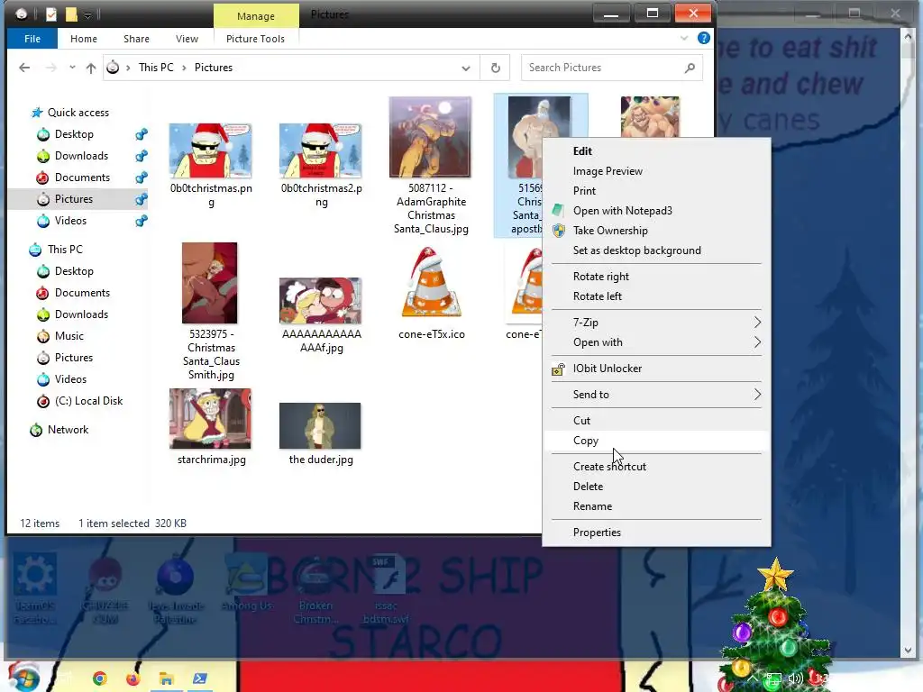Open the title-bar quick access toolbar dropdown
Viewport: 923px width, 692px height.
coord(87,15)
